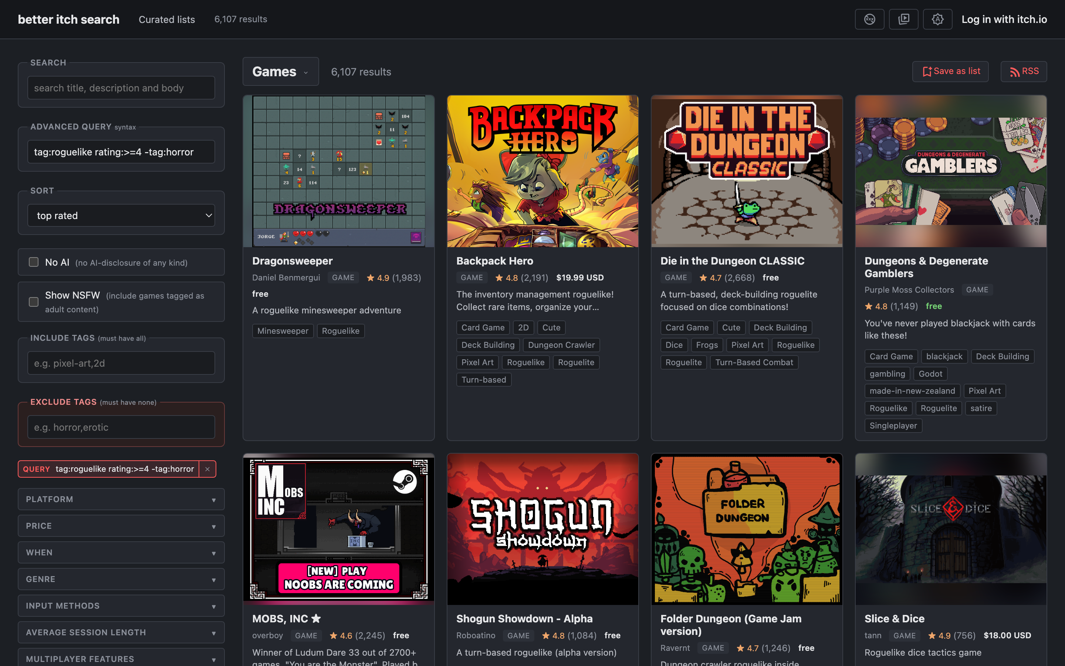Select the Frogs tag
This screenshot has height=666, width=1065.
(707, 345)
